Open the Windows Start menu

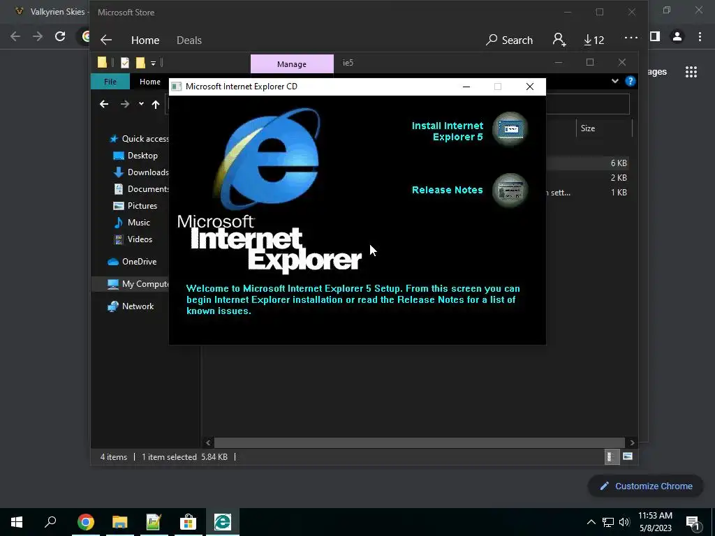click(x=17, y=522)
